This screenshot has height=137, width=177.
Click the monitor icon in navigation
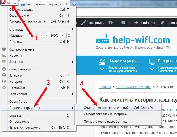pyautogui.click(x=152, y=62)
